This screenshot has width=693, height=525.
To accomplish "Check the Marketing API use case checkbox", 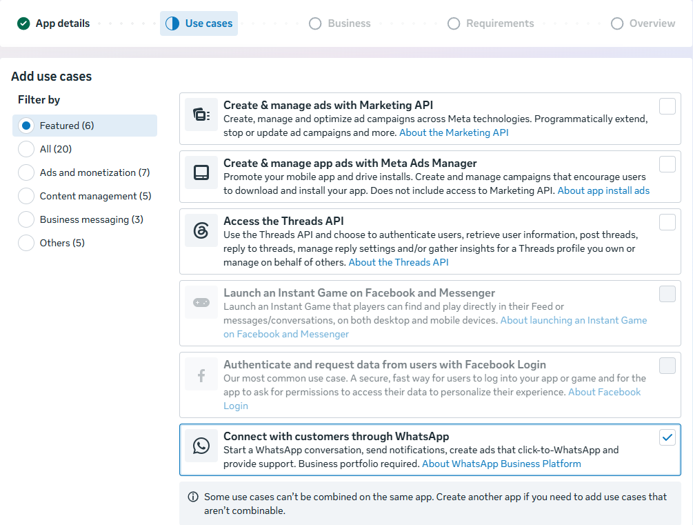I will tap(667, 106).
